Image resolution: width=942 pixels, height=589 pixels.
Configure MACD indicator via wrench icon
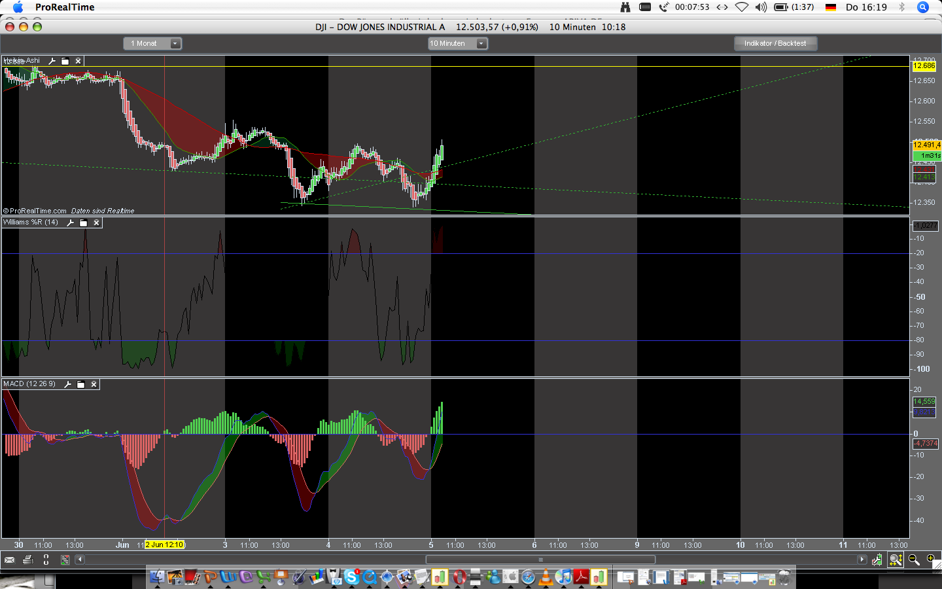pyautogui.click(x=68, y=384)
